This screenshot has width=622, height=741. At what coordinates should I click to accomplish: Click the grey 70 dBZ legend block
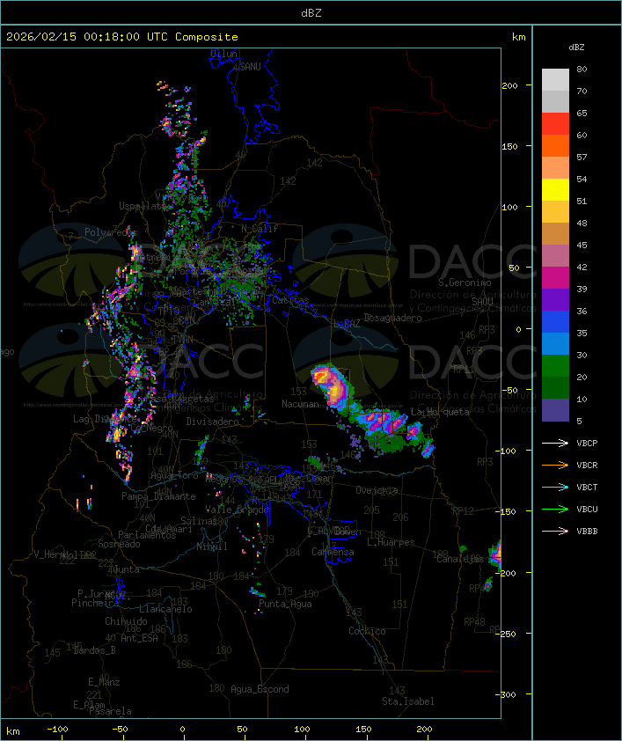[555, 101]
